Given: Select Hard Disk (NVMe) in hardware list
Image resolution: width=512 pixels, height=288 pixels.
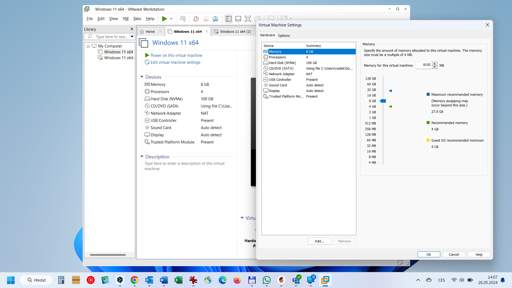Looking at the screenshot, I should pos(309,63).
